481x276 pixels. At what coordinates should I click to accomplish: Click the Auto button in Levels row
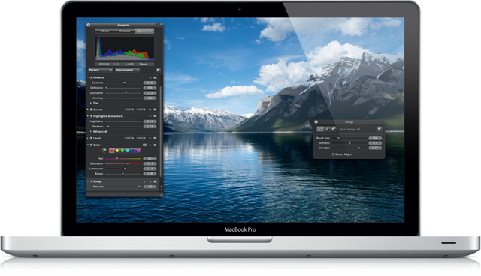tap(129, 138)
